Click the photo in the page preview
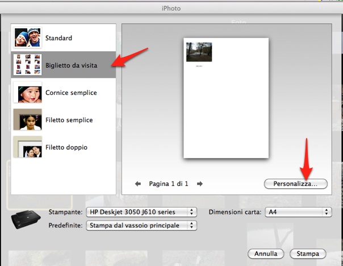The image size is (343, 266). [199, 52]
